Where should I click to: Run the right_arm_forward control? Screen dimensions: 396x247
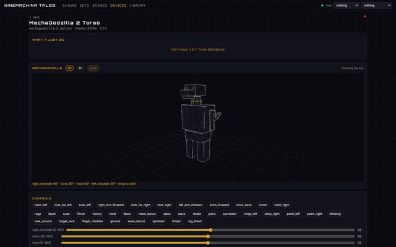pyautogui.click(x=111, y=205)
